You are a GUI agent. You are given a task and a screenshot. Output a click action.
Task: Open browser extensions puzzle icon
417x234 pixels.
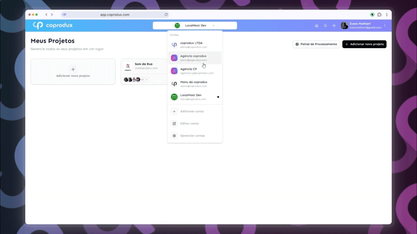point(379,15)
